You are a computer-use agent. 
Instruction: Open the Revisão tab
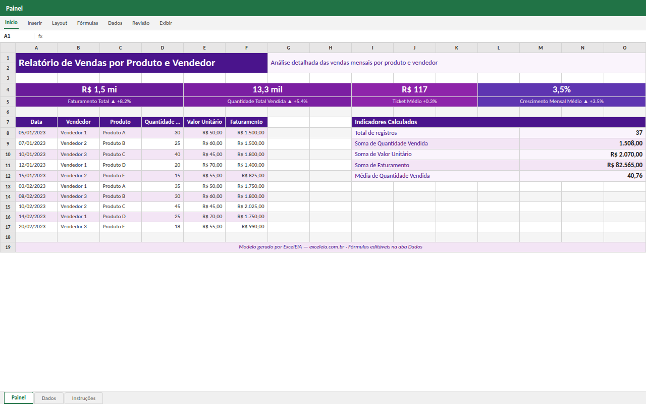(141, 23)
